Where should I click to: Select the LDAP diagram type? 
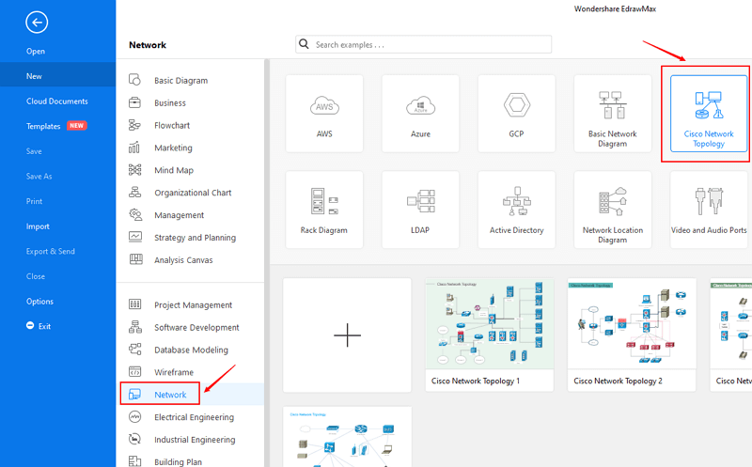pos(420,210)
